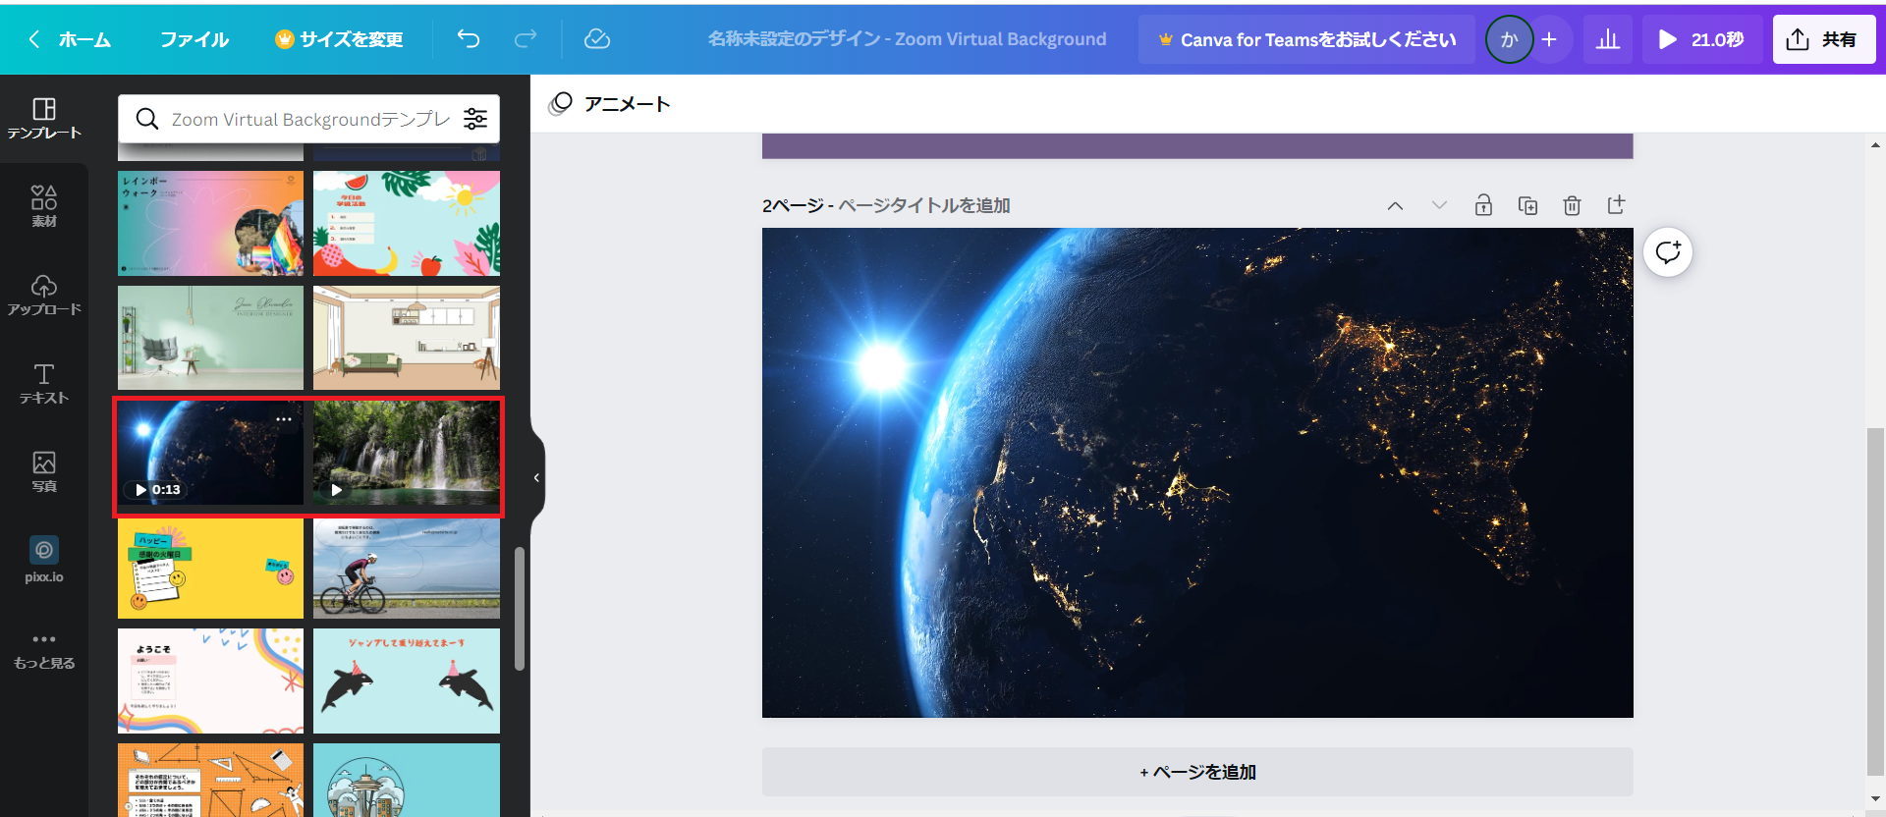Click the 共有 share button
1886x817 pixels.
pyautogui.click(x=1823, y=39)
